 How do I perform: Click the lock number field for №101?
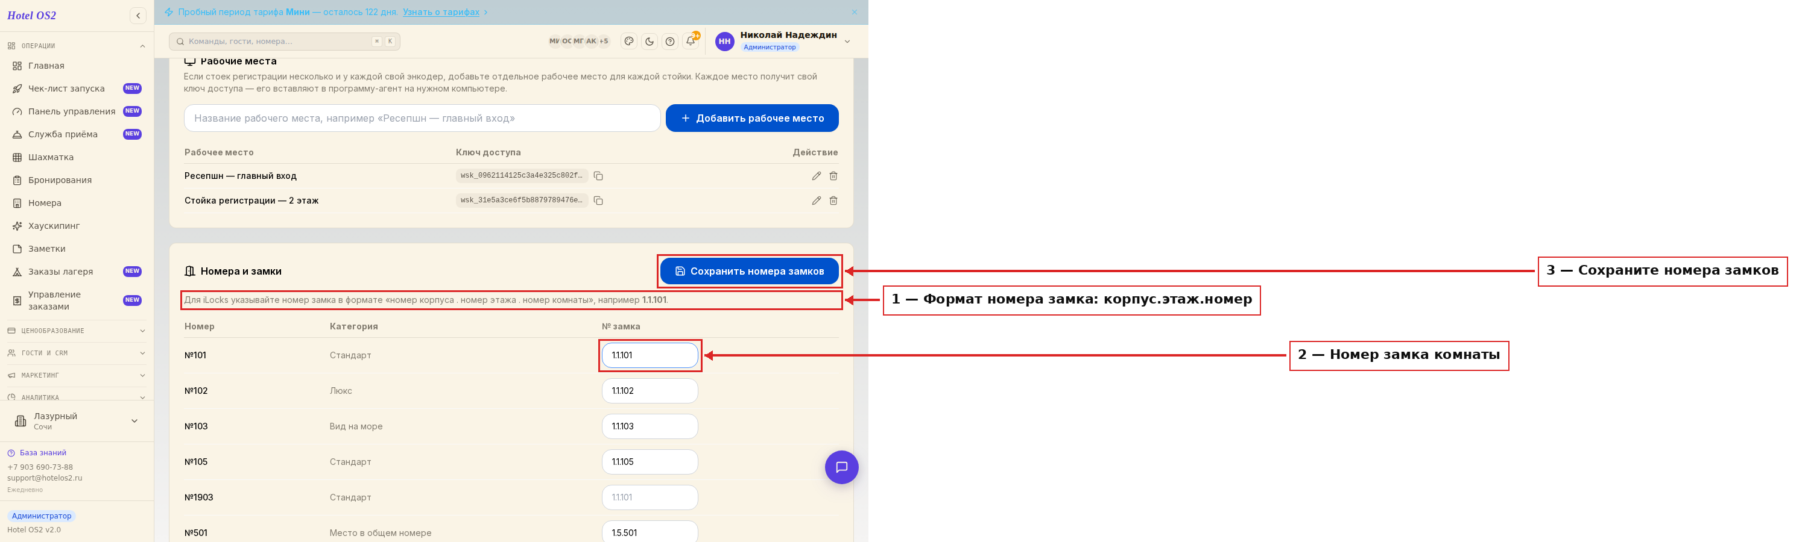650,355
